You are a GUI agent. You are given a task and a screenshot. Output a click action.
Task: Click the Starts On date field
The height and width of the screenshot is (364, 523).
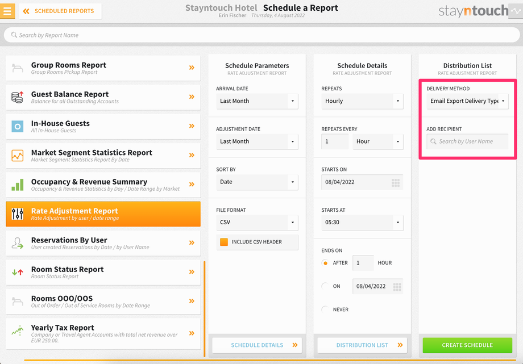click(x=362, y=182)
